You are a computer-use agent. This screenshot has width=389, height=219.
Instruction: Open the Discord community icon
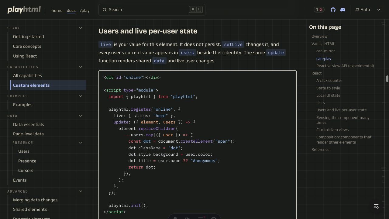click(x=343, y=10)
